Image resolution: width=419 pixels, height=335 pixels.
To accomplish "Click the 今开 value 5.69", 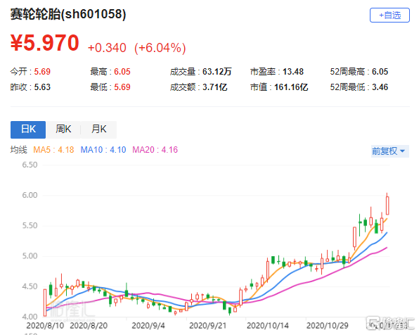I will click(42, 72).
